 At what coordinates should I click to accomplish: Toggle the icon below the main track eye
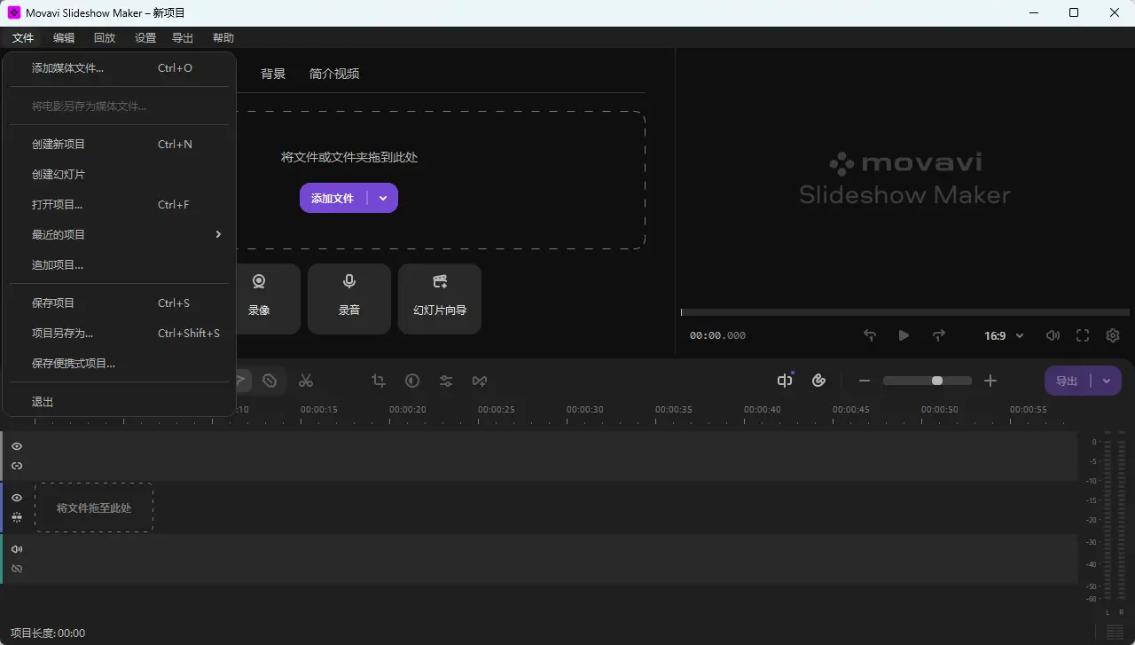point(17,516)
